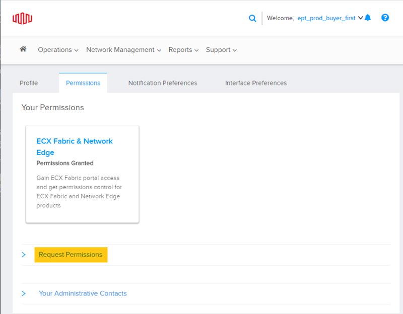Go to the home icon

pos(23,49)
